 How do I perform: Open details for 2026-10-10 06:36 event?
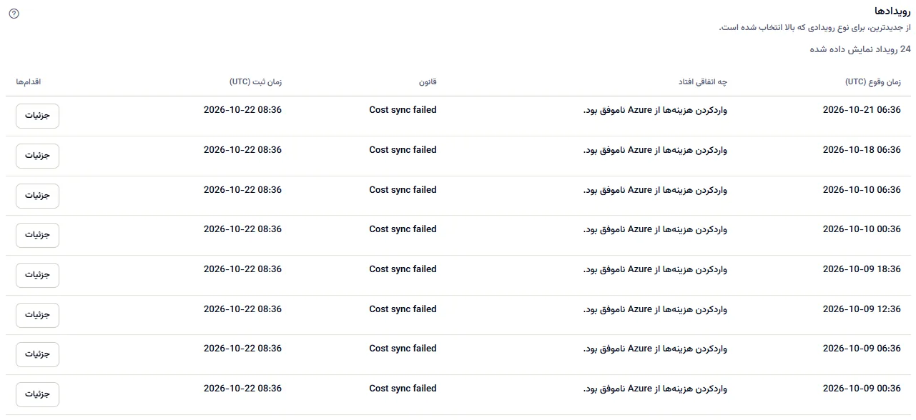click(x=37, y=196)
